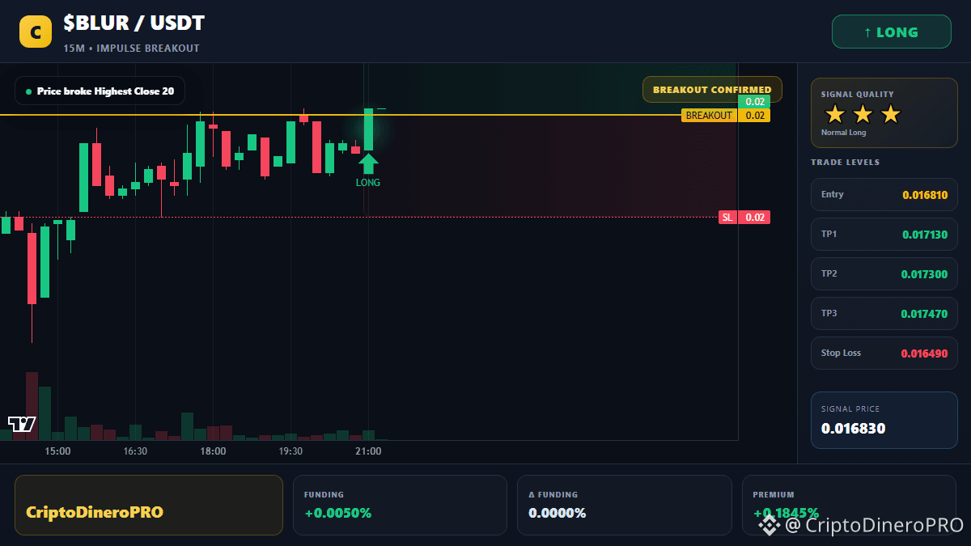Click the SIGNAL QUALITY heading

tap(858, 95)
